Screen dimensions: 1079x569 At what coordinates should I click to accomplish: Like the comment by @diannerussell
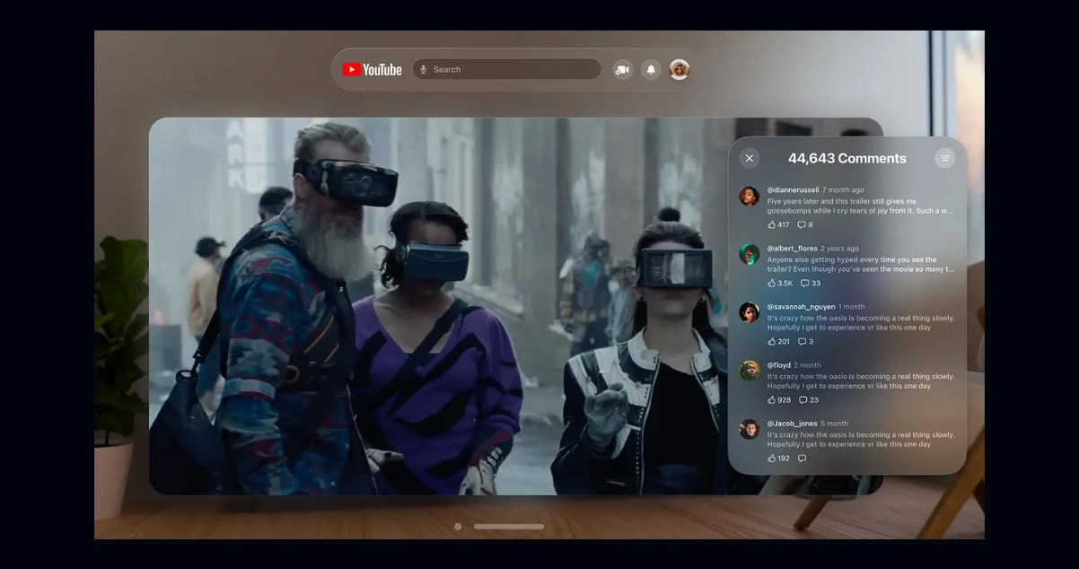pos(772,225)
